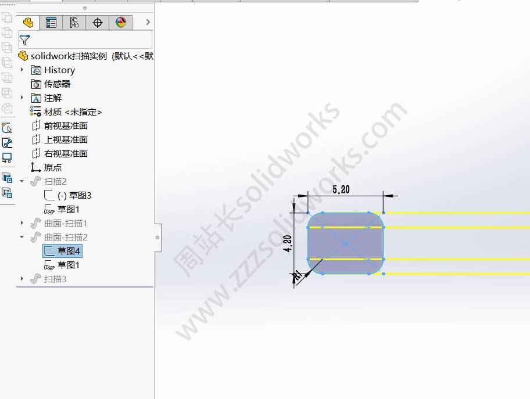Image resolution: width=530 pixels, height=399 pixels.
Task: Click in the tree filter input field
Action: coord(91,40)
